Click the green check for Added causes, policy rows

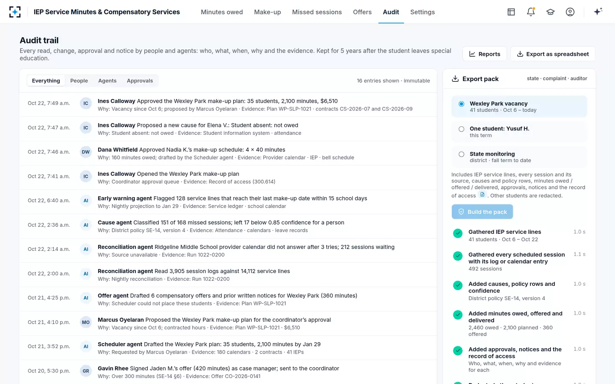[x=458, y=285]
